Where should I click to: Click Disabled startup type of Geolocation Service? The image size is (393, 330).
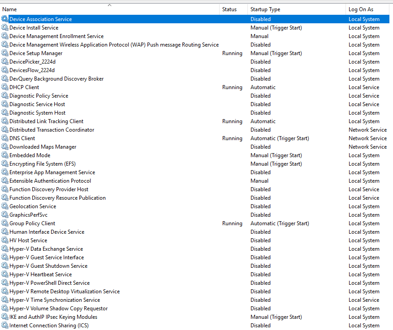coord(260,206)
